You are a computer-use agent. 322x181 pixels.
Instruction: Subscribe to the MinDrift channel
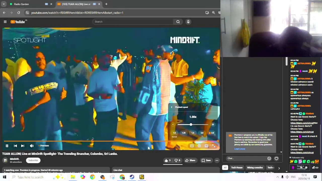pyautogui.click(x=33, y=160)
